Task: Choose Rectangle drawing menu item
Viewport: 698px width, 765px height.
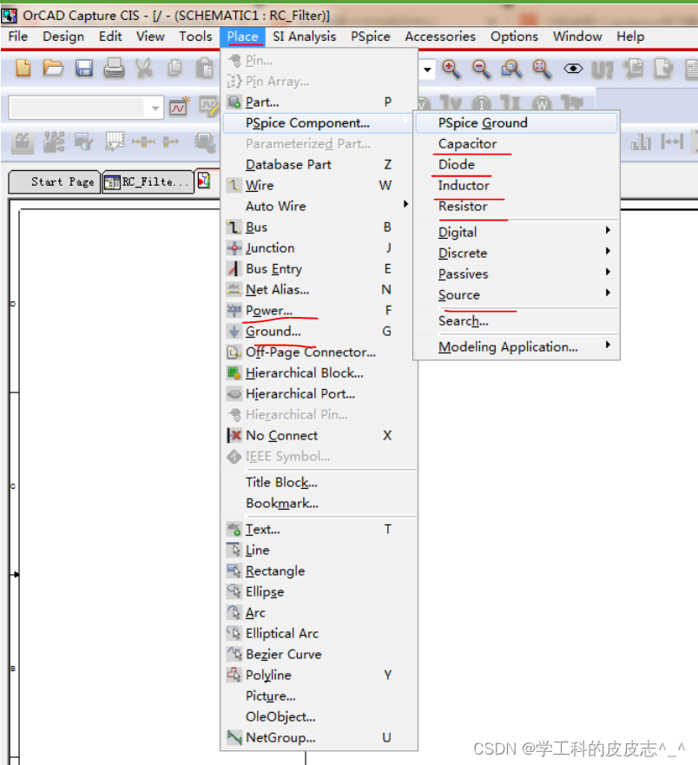Action: pos(319,570)
